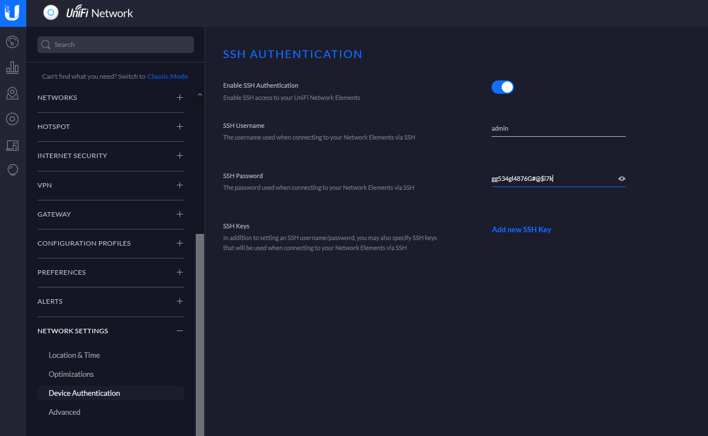
Task: Open the Clients monitor icon
Action: point(12,146)
